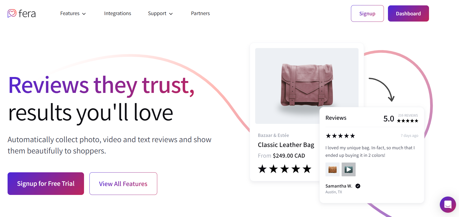This screenshot has width=459, height=217.
Task: Select the five-star rating under the product price
Action: [x=284, y=169]
